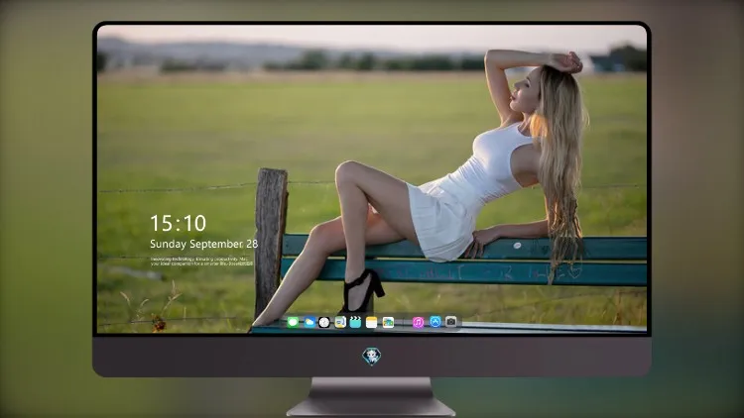Screen dimensions: 744x418
Task: Open the Weather app in dock
Action: [310, 322]
